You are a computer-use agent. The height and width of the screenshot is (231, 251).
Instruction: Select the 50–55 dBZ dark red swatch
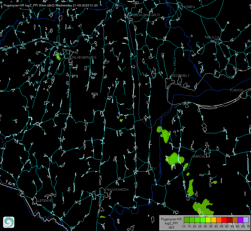230,220
